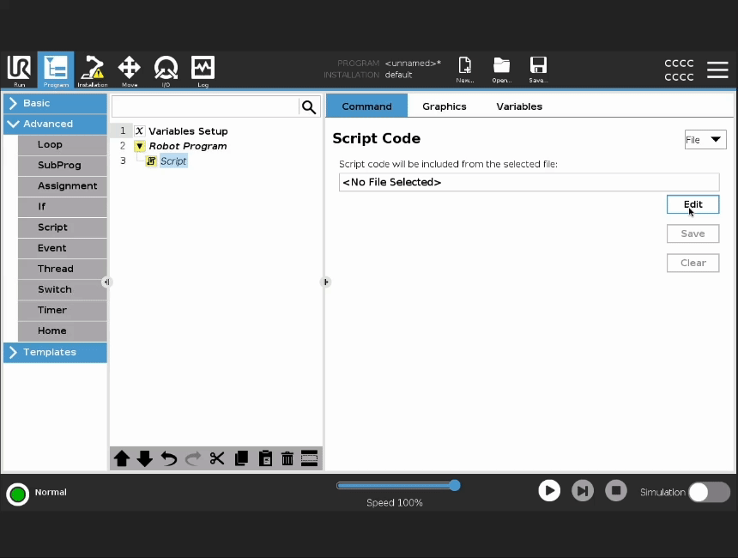This screenshot has width=738, height=558.
Task: Open the Move tab icon
Action: pyautogui.click(x=129, y=70)
